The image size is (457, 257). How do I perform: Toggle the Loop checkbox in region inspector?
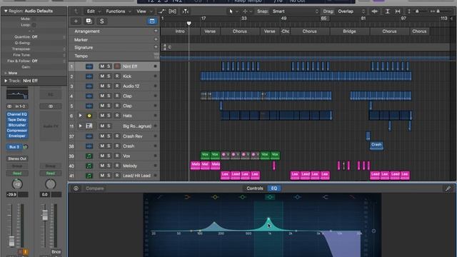point(34,25)
